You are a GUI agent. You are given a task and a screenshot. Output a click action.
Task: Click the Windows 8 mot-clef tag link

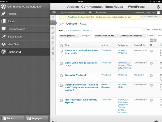[139, 75]
